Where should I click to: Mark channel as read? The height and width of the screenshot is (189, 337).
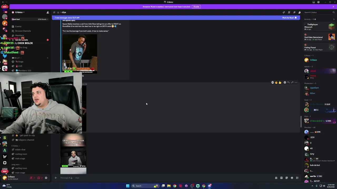[x=290, y=18]
